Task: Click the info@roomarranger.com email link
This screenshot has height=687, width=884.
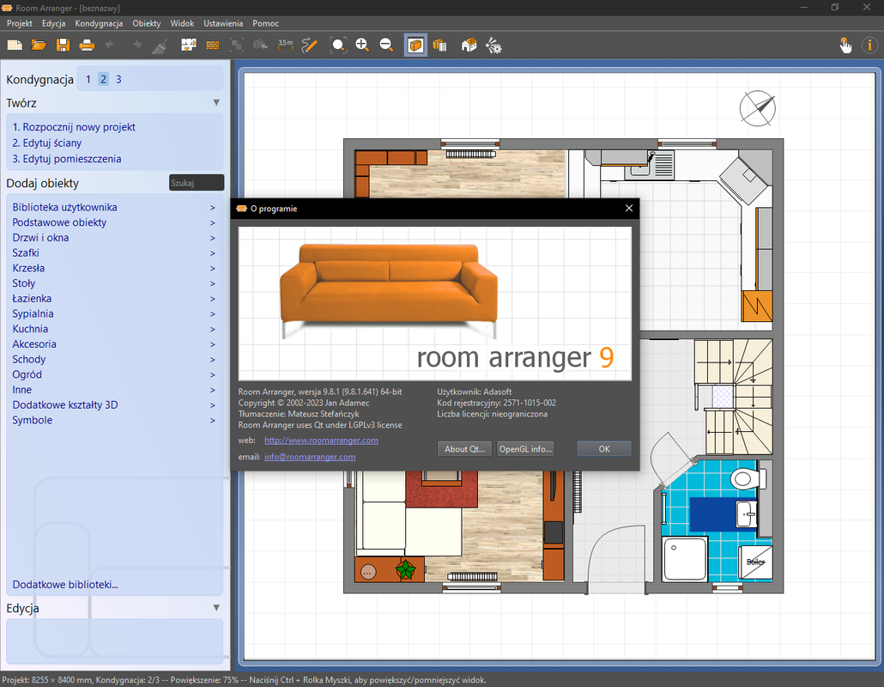Action: tap(310, 457)
